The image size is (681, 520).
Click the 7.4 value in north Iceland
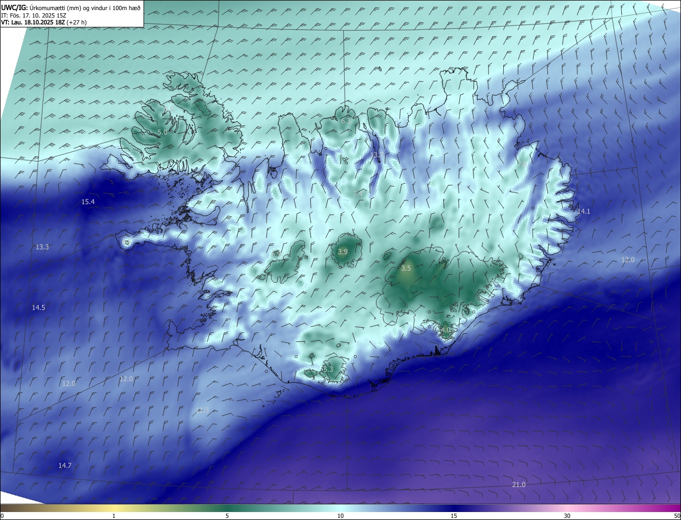[358, 194]
